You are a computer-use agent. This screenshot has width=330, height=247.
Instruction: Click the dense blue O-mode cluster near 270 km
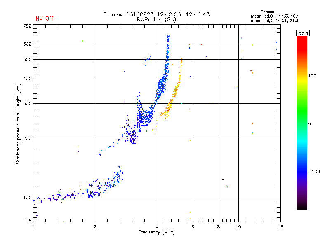click(x=144, y=117)
